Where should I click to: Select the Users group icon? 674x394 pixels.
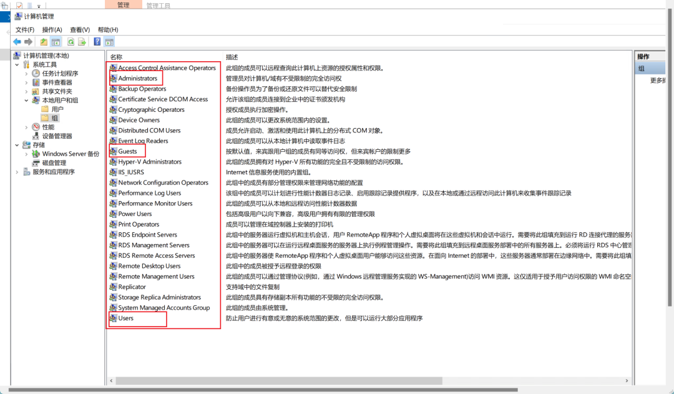click(x=113, y=318)
